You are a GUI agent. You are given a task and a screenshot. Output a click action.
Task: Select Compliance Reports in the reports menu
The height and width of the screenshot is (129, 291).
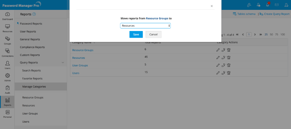pos(32,47)
